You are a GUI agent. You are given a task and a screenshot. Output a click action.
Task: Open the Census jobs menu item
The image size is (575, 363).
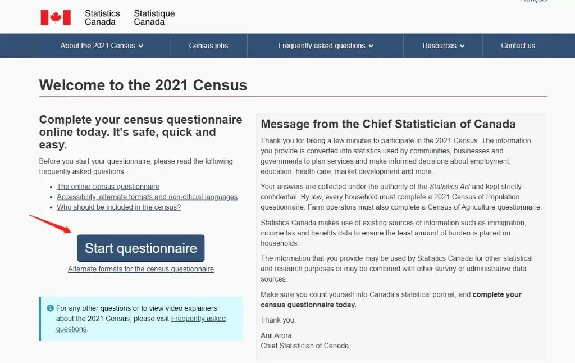209,46
